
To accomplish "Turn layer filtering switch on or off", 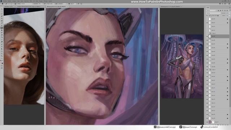I will click(x=230, y=10).
